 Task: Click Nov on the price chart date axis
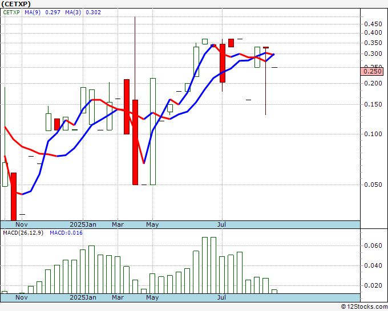[x=22, y=224]
